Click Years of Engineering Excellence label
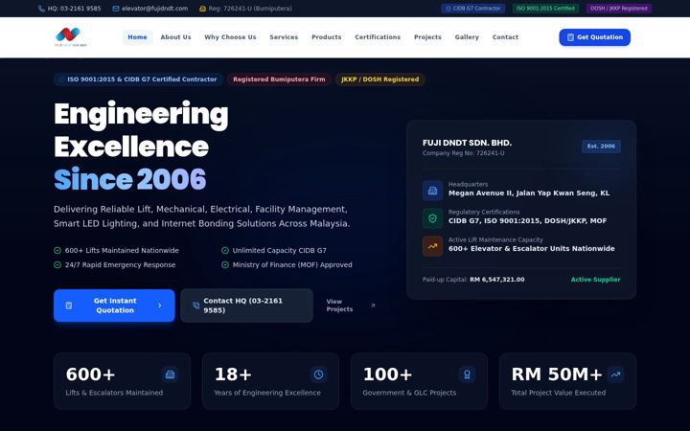 pos(267,393)
